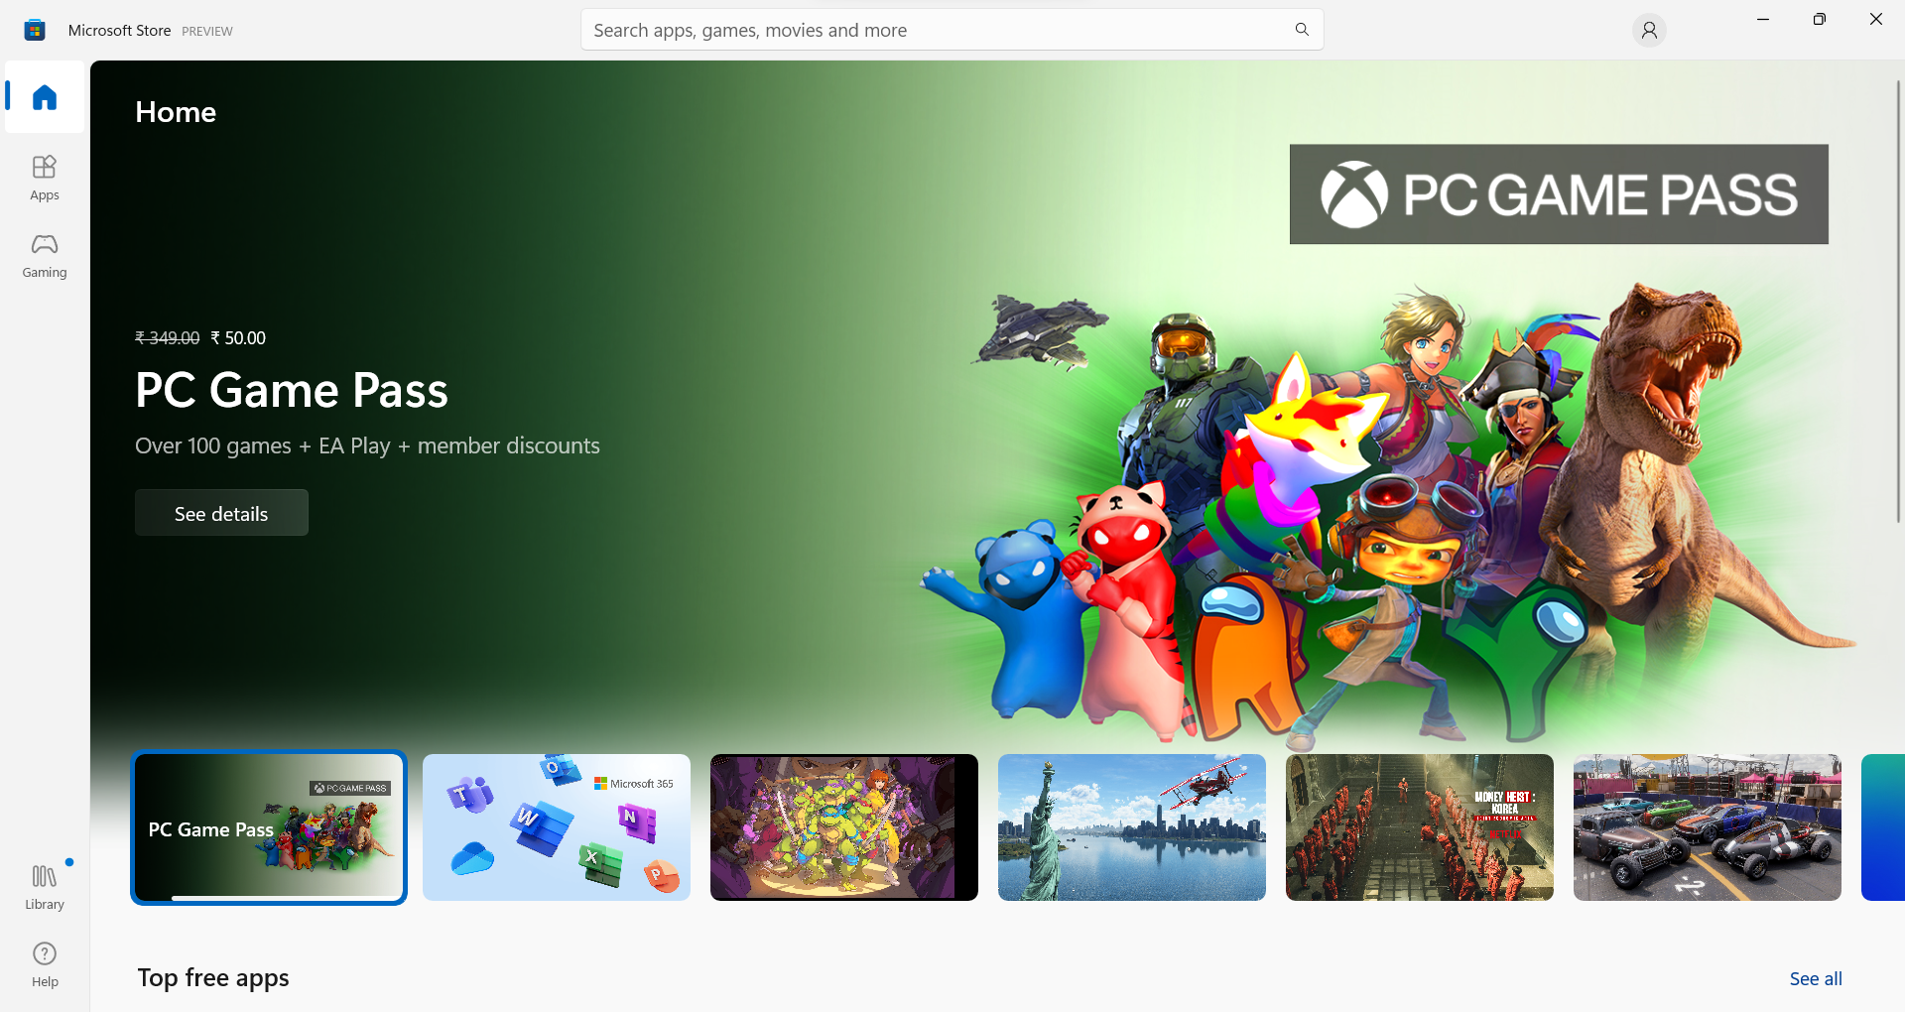The image size is (1905, 1012).
Task: Click the ₹ 50.00 discounted price
Action: point(238,338)
